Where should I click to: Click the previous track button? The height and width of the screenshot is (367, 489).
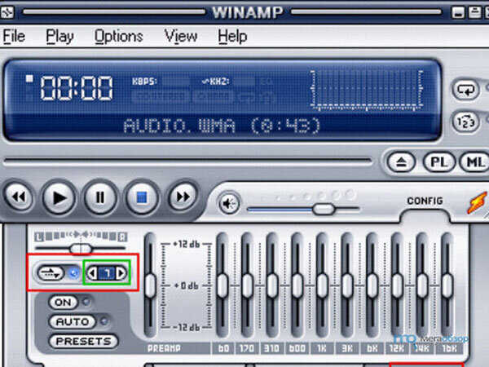pyautogui.click(x=19, y=197)
